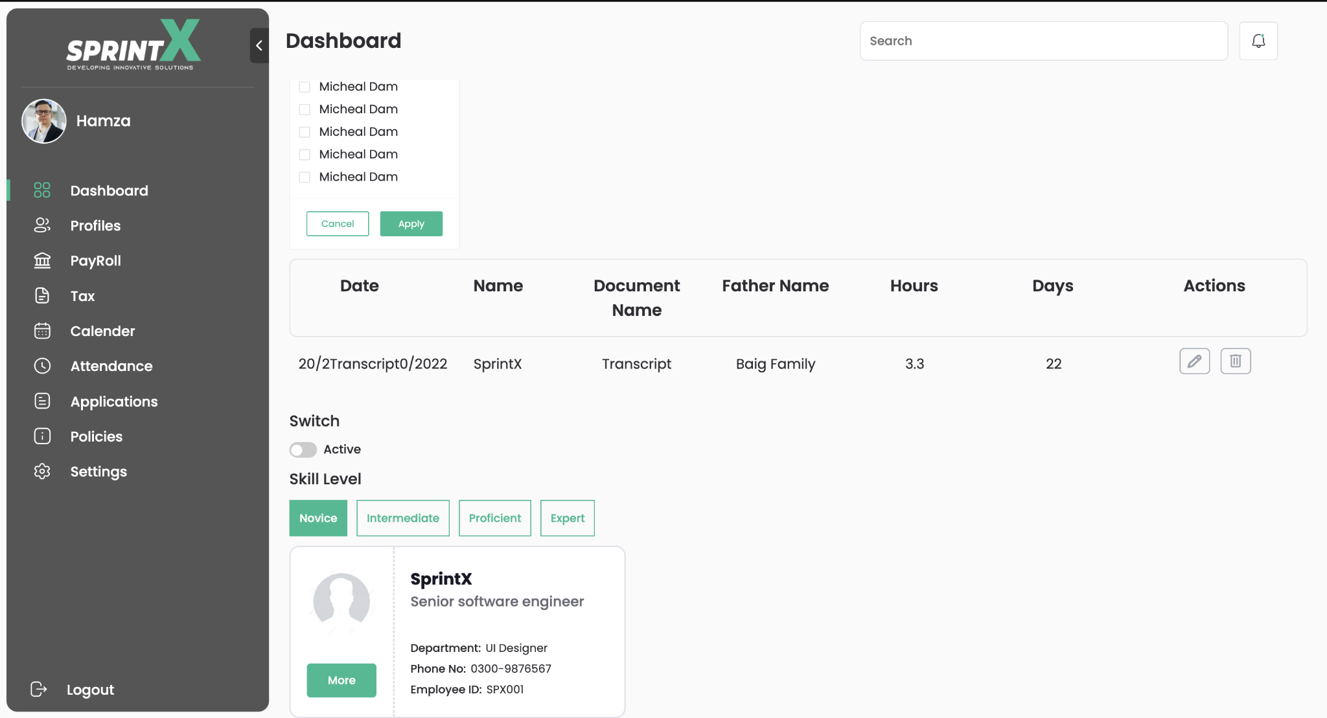1327x718 pixels.
Task: Check the topmost Micheal Dam checkbox
Action: tap(305, 87)
